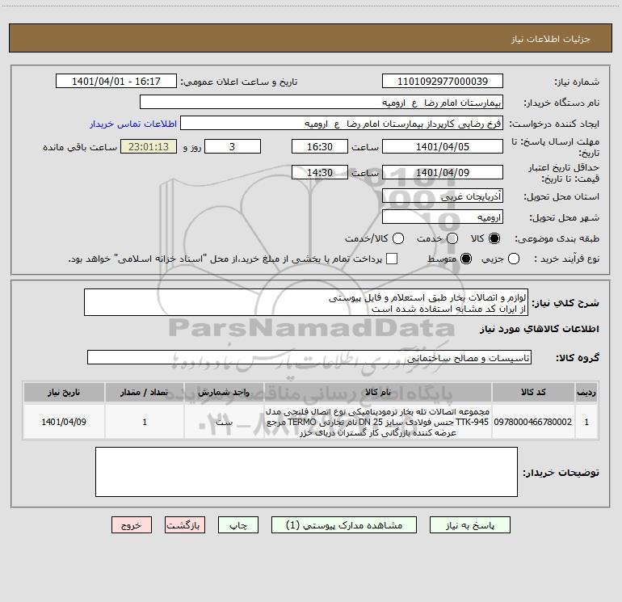Image resolution: width=622 pixels, height=602 pixels.
Task: Click the اطلاعات کالاهای مورد نیاز heading
Action: 539,329
